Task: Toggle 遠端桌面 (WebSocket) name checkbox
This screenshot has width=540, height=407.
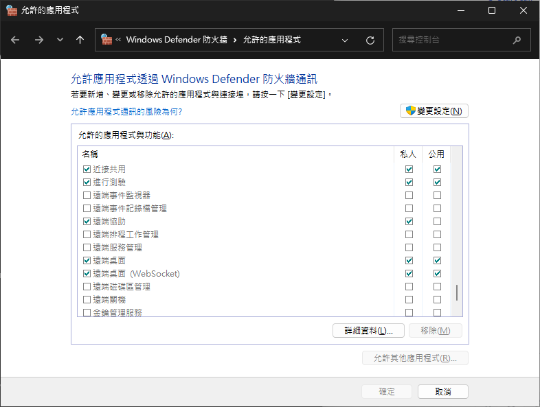Action: click(87, 274)
